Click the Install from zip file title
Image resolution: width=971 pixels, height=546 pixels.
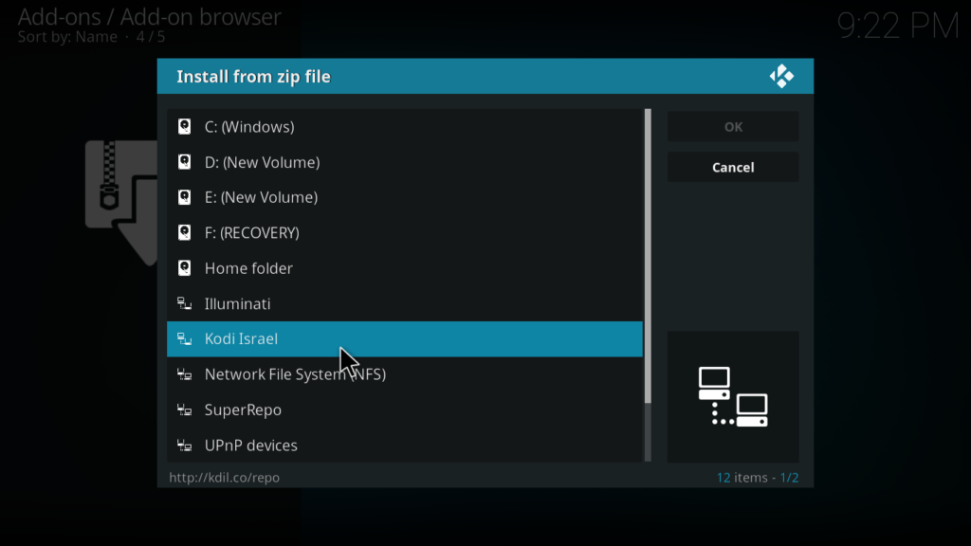click(254, 77)
